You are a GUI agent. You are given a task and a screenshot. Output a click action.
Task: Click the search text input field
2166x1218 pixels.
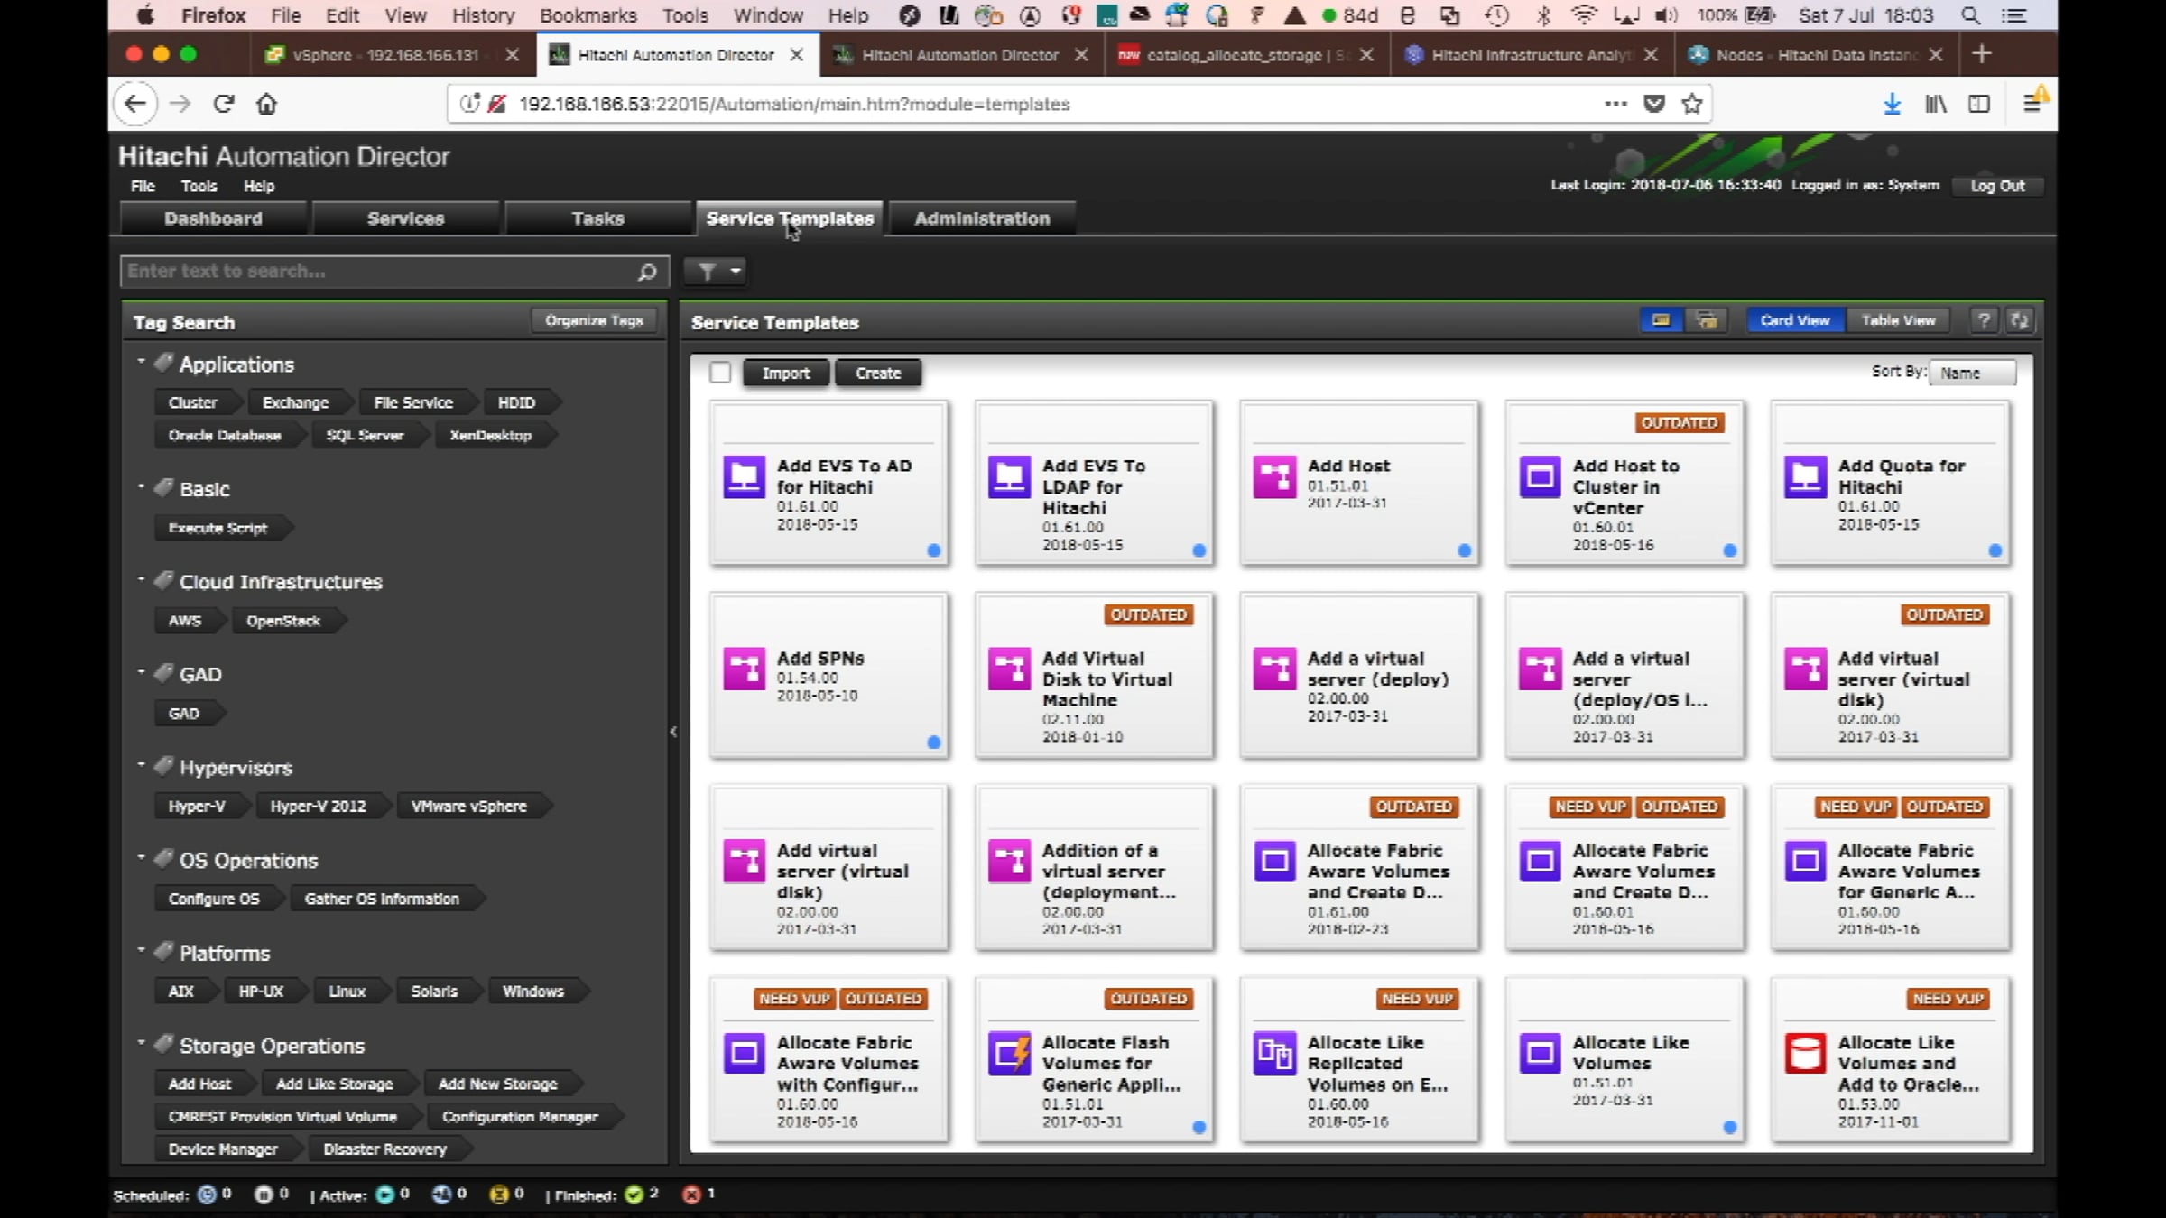tap(379, 272)
